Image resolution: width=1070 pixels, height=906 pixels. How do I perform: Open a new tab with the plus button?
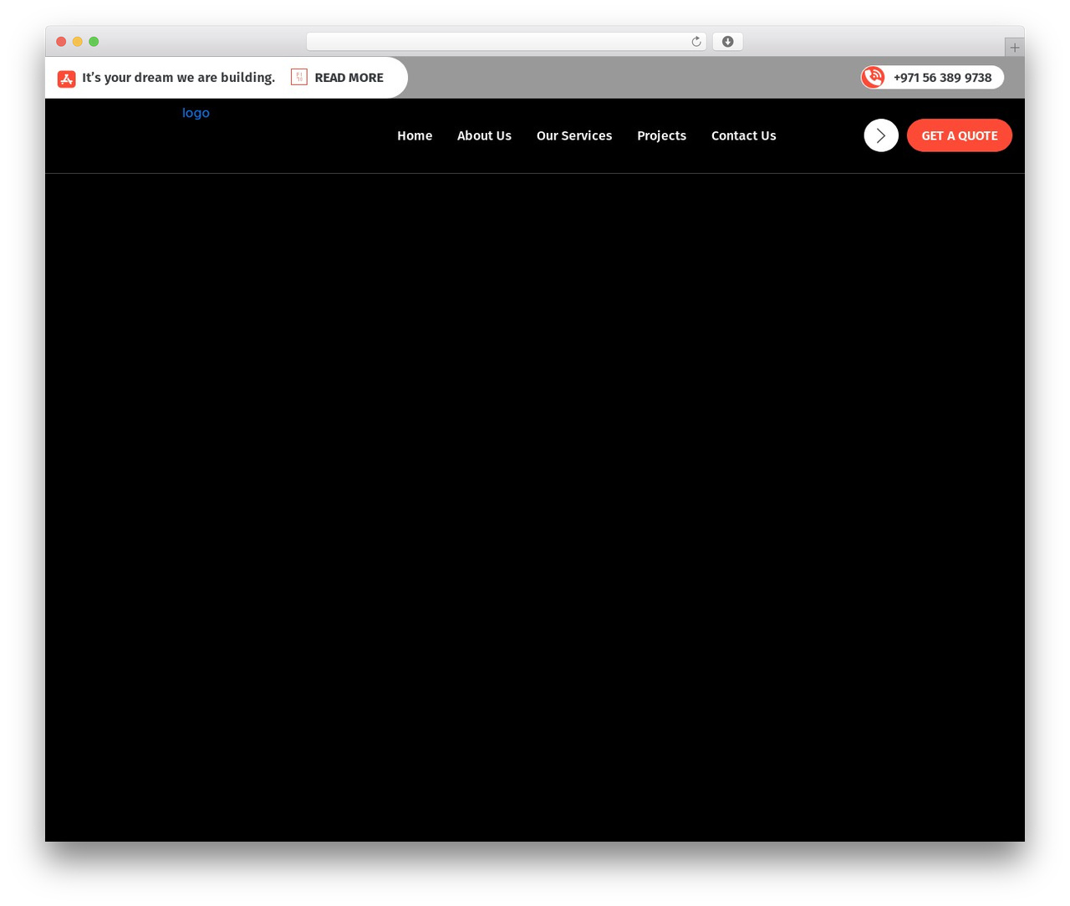pyautogui.click(x=1014, y=48)
